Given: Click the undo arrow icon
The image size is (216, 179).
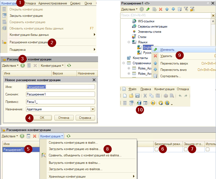Looking at the screenshot, I should coord(180,96).
